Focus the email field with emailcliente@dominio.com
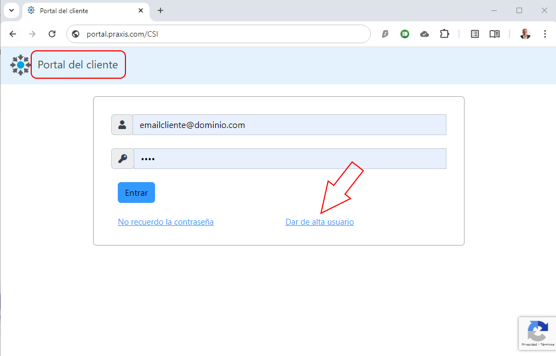 pyautogui.click(x=289, y=125)
